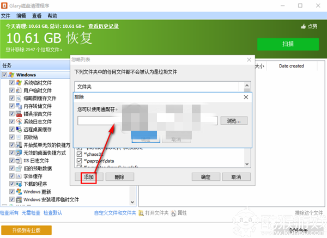Click the 升级到专业版 button
The width and height of the screenshot is (327, 238).
click(x=27, y=230)
